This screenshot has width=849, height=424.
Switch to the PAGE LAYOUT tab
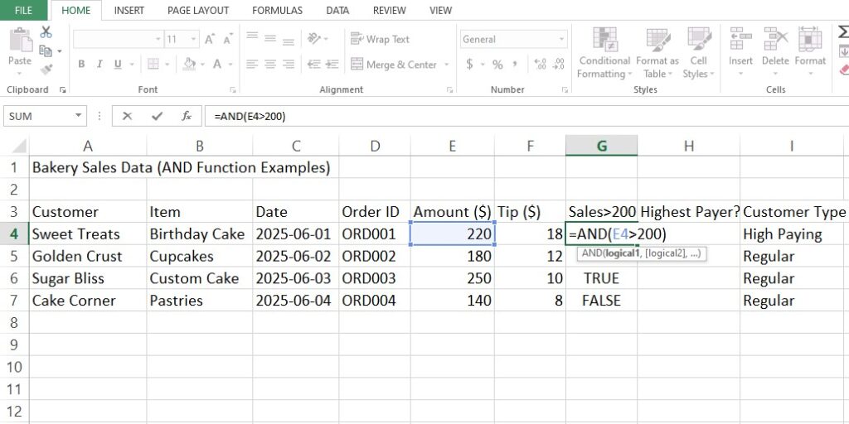tap(198, 10)
